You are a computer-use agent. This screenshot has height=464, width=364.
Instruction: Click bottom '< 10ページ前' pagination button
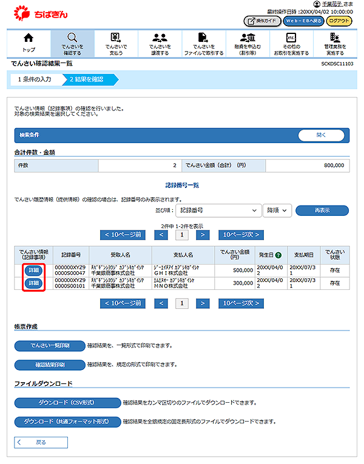(123, 303)
